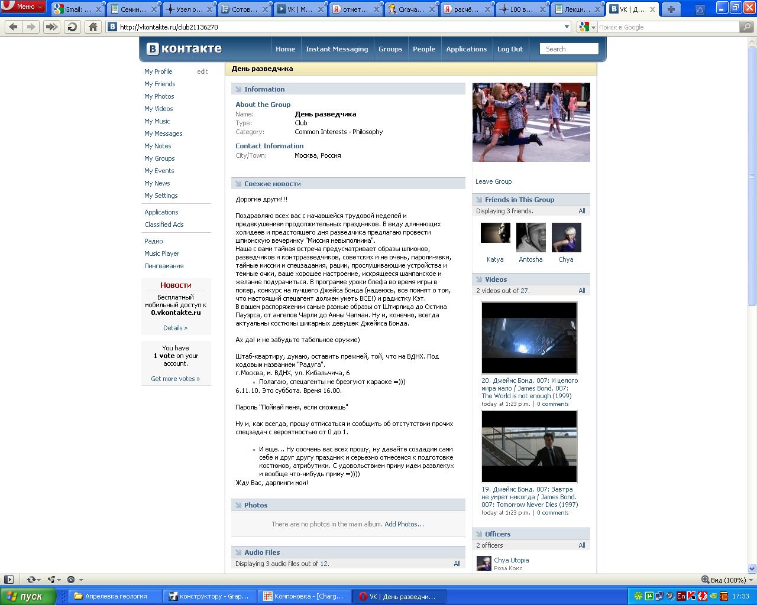Viewport: 757px width, 605px height.
Task: Click the browser Forward arrow button
Action: tap(31, 27)
